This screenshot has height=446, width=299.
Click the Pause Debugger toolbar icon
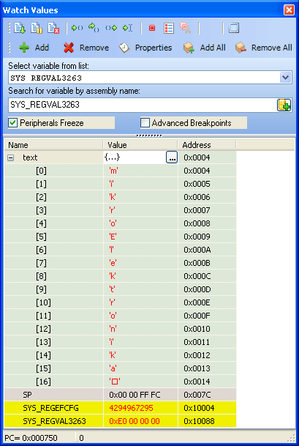[x=37, y=28]
